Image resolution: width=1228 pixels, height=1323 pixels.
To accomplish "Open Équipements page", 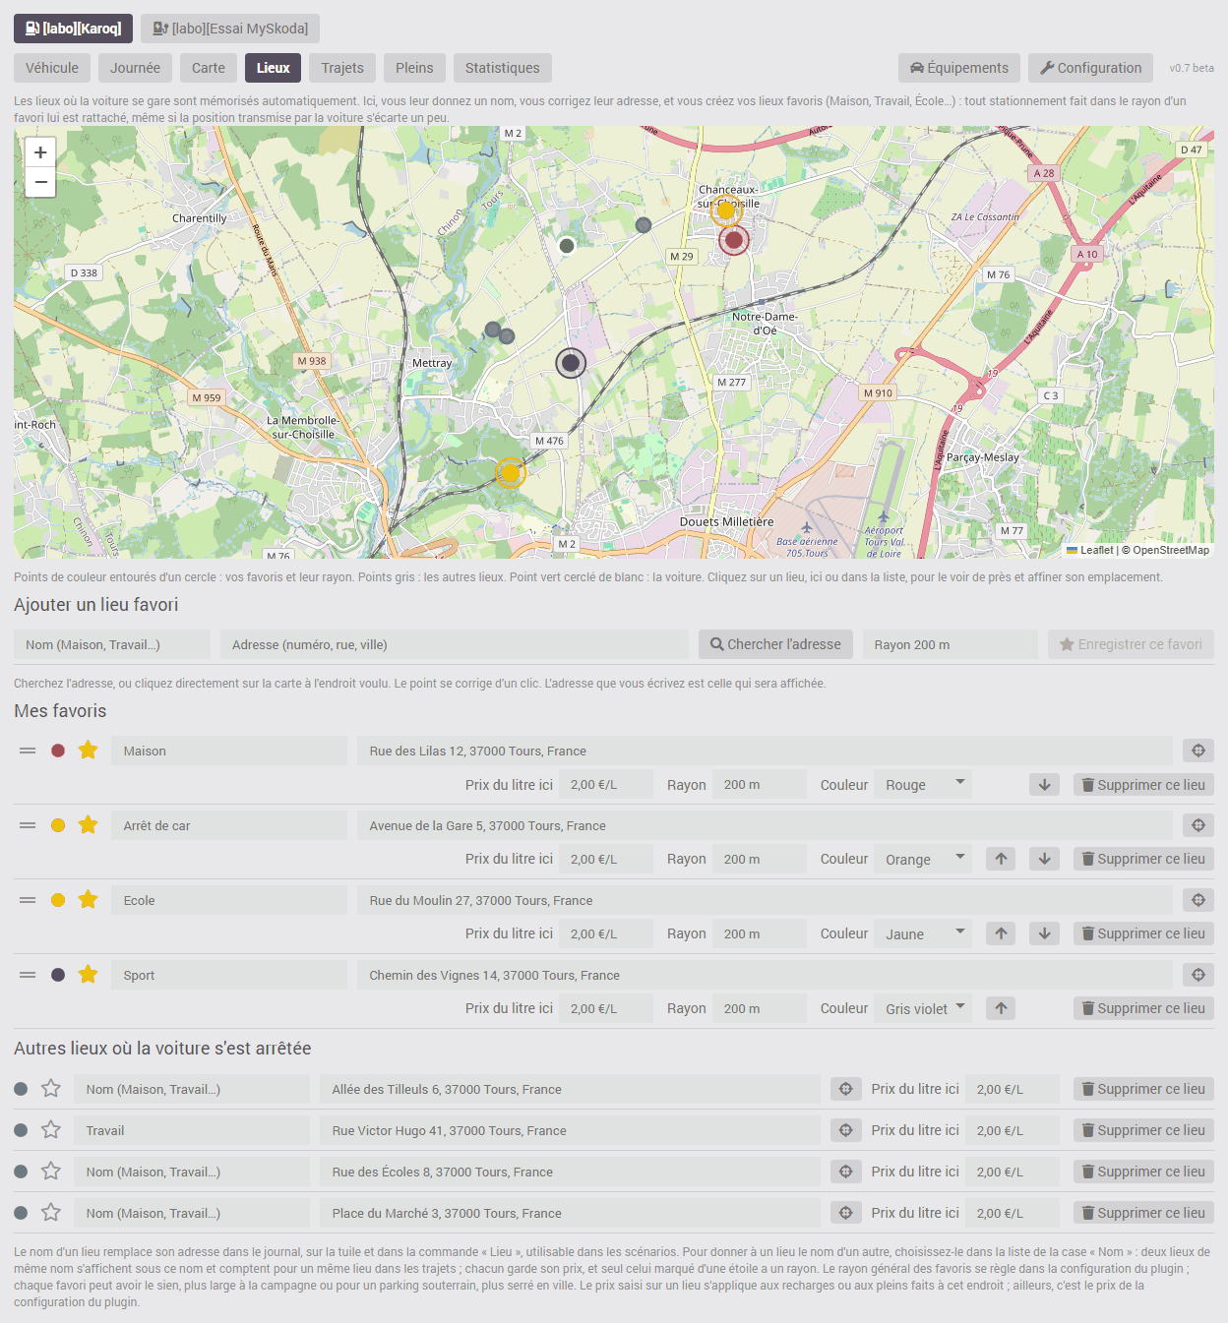I will [959, 68].
